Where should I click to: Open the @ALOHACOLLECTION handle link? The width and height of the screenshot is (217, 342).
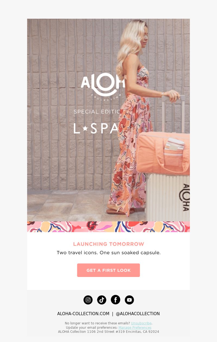138,314
